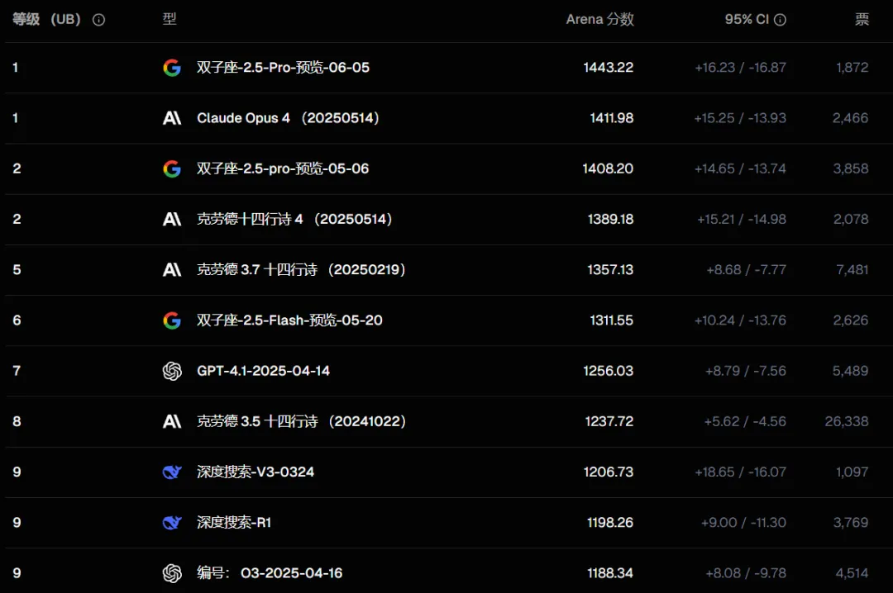Click confidence interval +9.00 / -11.30

(744, 523)
